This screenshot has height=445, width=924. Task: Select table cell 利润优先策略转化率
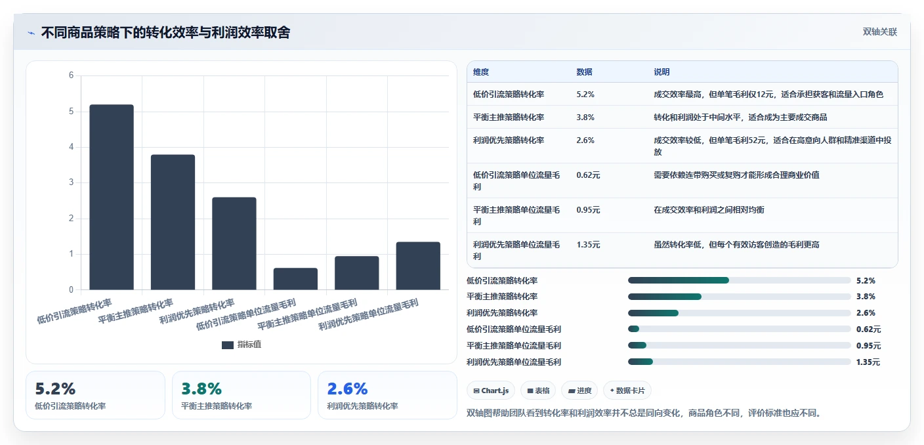click(x=509, y=140)
